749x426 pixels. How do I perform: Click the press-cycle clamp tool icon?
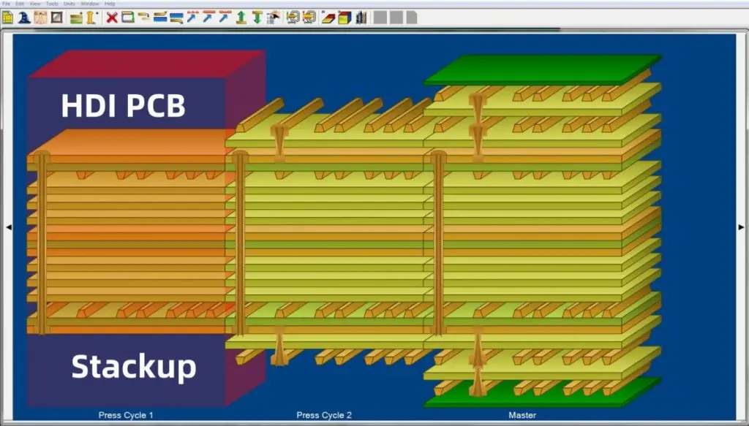(x=292, y=17)
